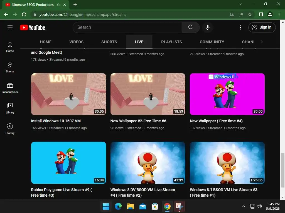The height and width of the screenshot is (213, 285).
Task: Open a new browser tab
Action: pos(75,5)
